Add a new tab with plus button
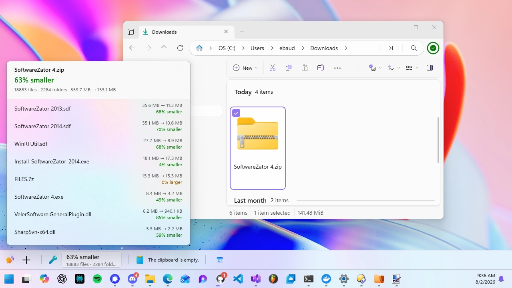Image resolution: width=512 pixels, height=288 pixels. pyautogui.click(x=242, y=32)
